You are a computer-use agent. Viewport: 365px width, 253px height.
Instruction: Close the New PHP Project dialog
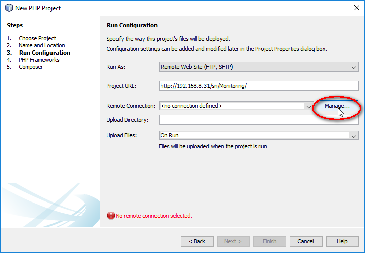click(356, 8)
